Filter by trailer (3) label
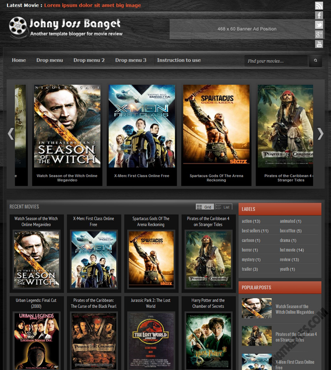This screenshot has height=370, width=331. [250, 269]
